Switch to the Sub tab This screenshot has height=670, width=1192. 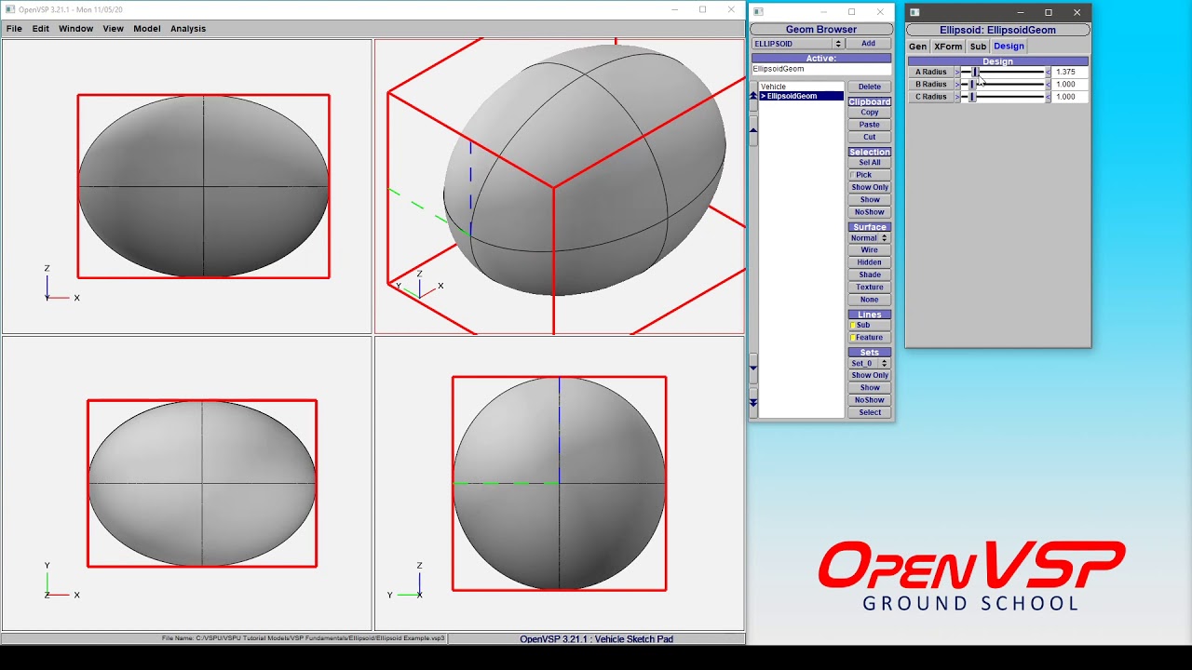(978, 47)
